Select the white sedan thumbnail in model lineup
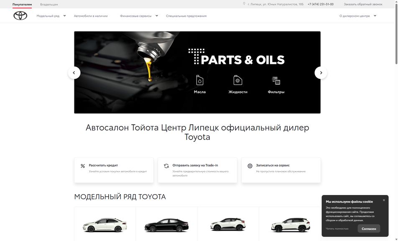 pyautogui.click(x=105, y=225)
